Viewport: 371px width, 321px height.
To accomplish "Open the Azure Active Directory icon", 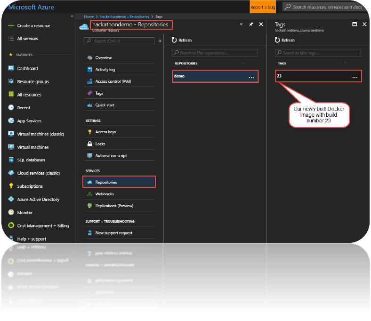I will coord(11,199).
